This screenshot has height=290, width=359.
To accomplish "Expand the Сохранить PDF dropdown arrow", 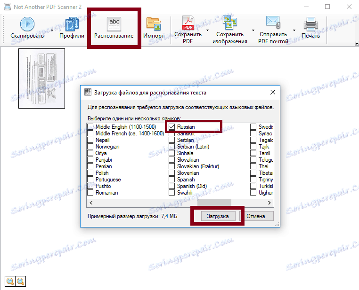I will click(207, 30).
